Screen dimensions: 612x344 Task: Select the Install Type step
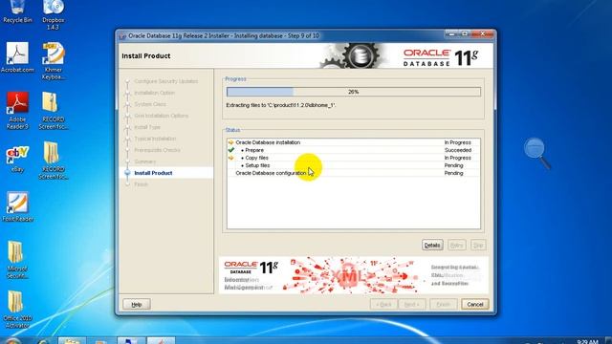(147, 127)
